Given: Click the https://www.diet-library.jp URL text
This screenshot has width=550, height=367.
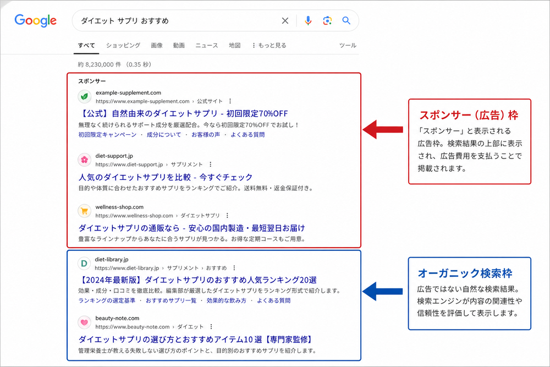Looking at the screenshot, I should click(x=127, y=268).
